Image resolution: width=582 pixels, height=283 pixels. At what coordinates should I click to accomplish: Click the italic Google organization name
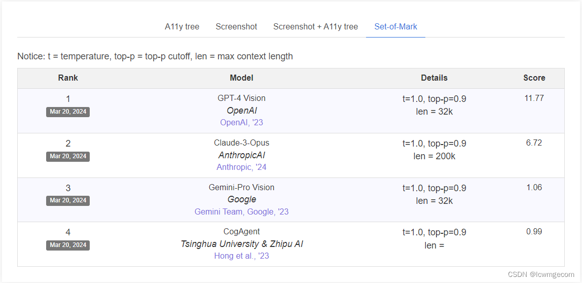tap(242, 199)
